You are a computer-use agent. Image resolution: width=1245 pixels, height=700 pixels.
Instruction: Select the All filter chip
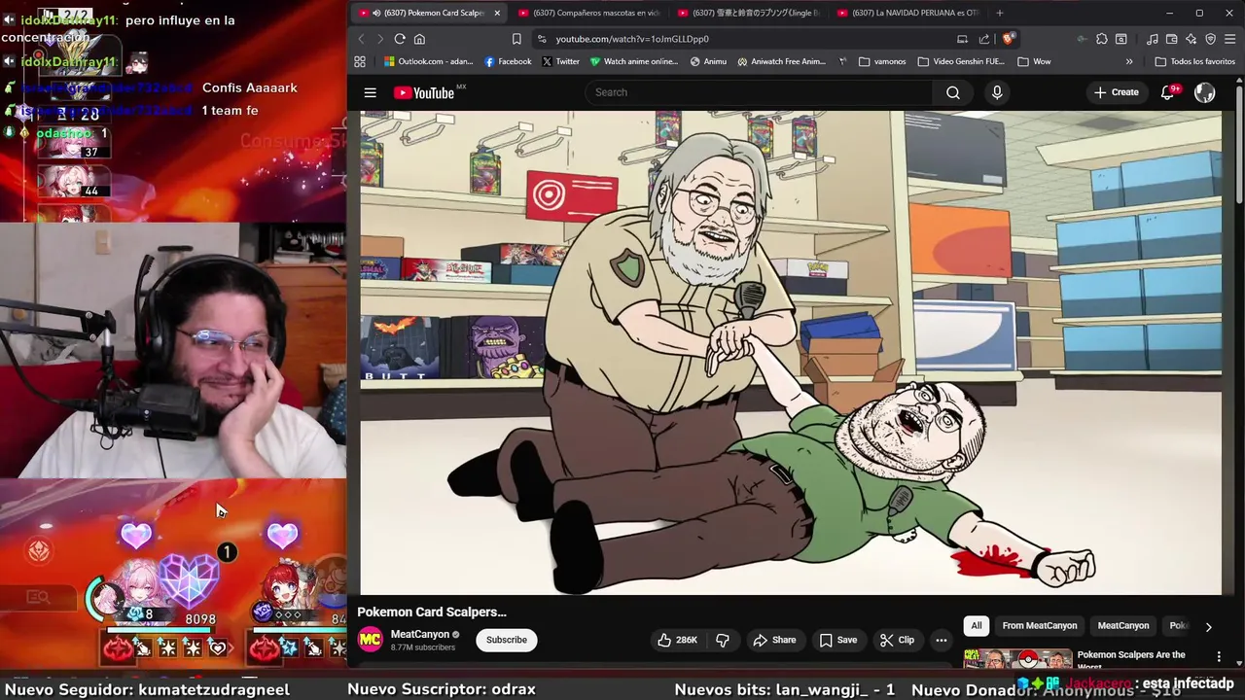pos(977,626)
